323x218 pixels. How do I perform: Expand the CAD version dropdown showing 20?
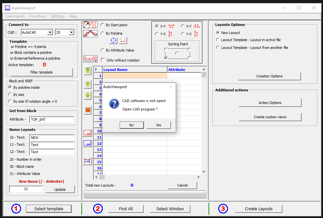pyautogui.click(x=71, y=32)
